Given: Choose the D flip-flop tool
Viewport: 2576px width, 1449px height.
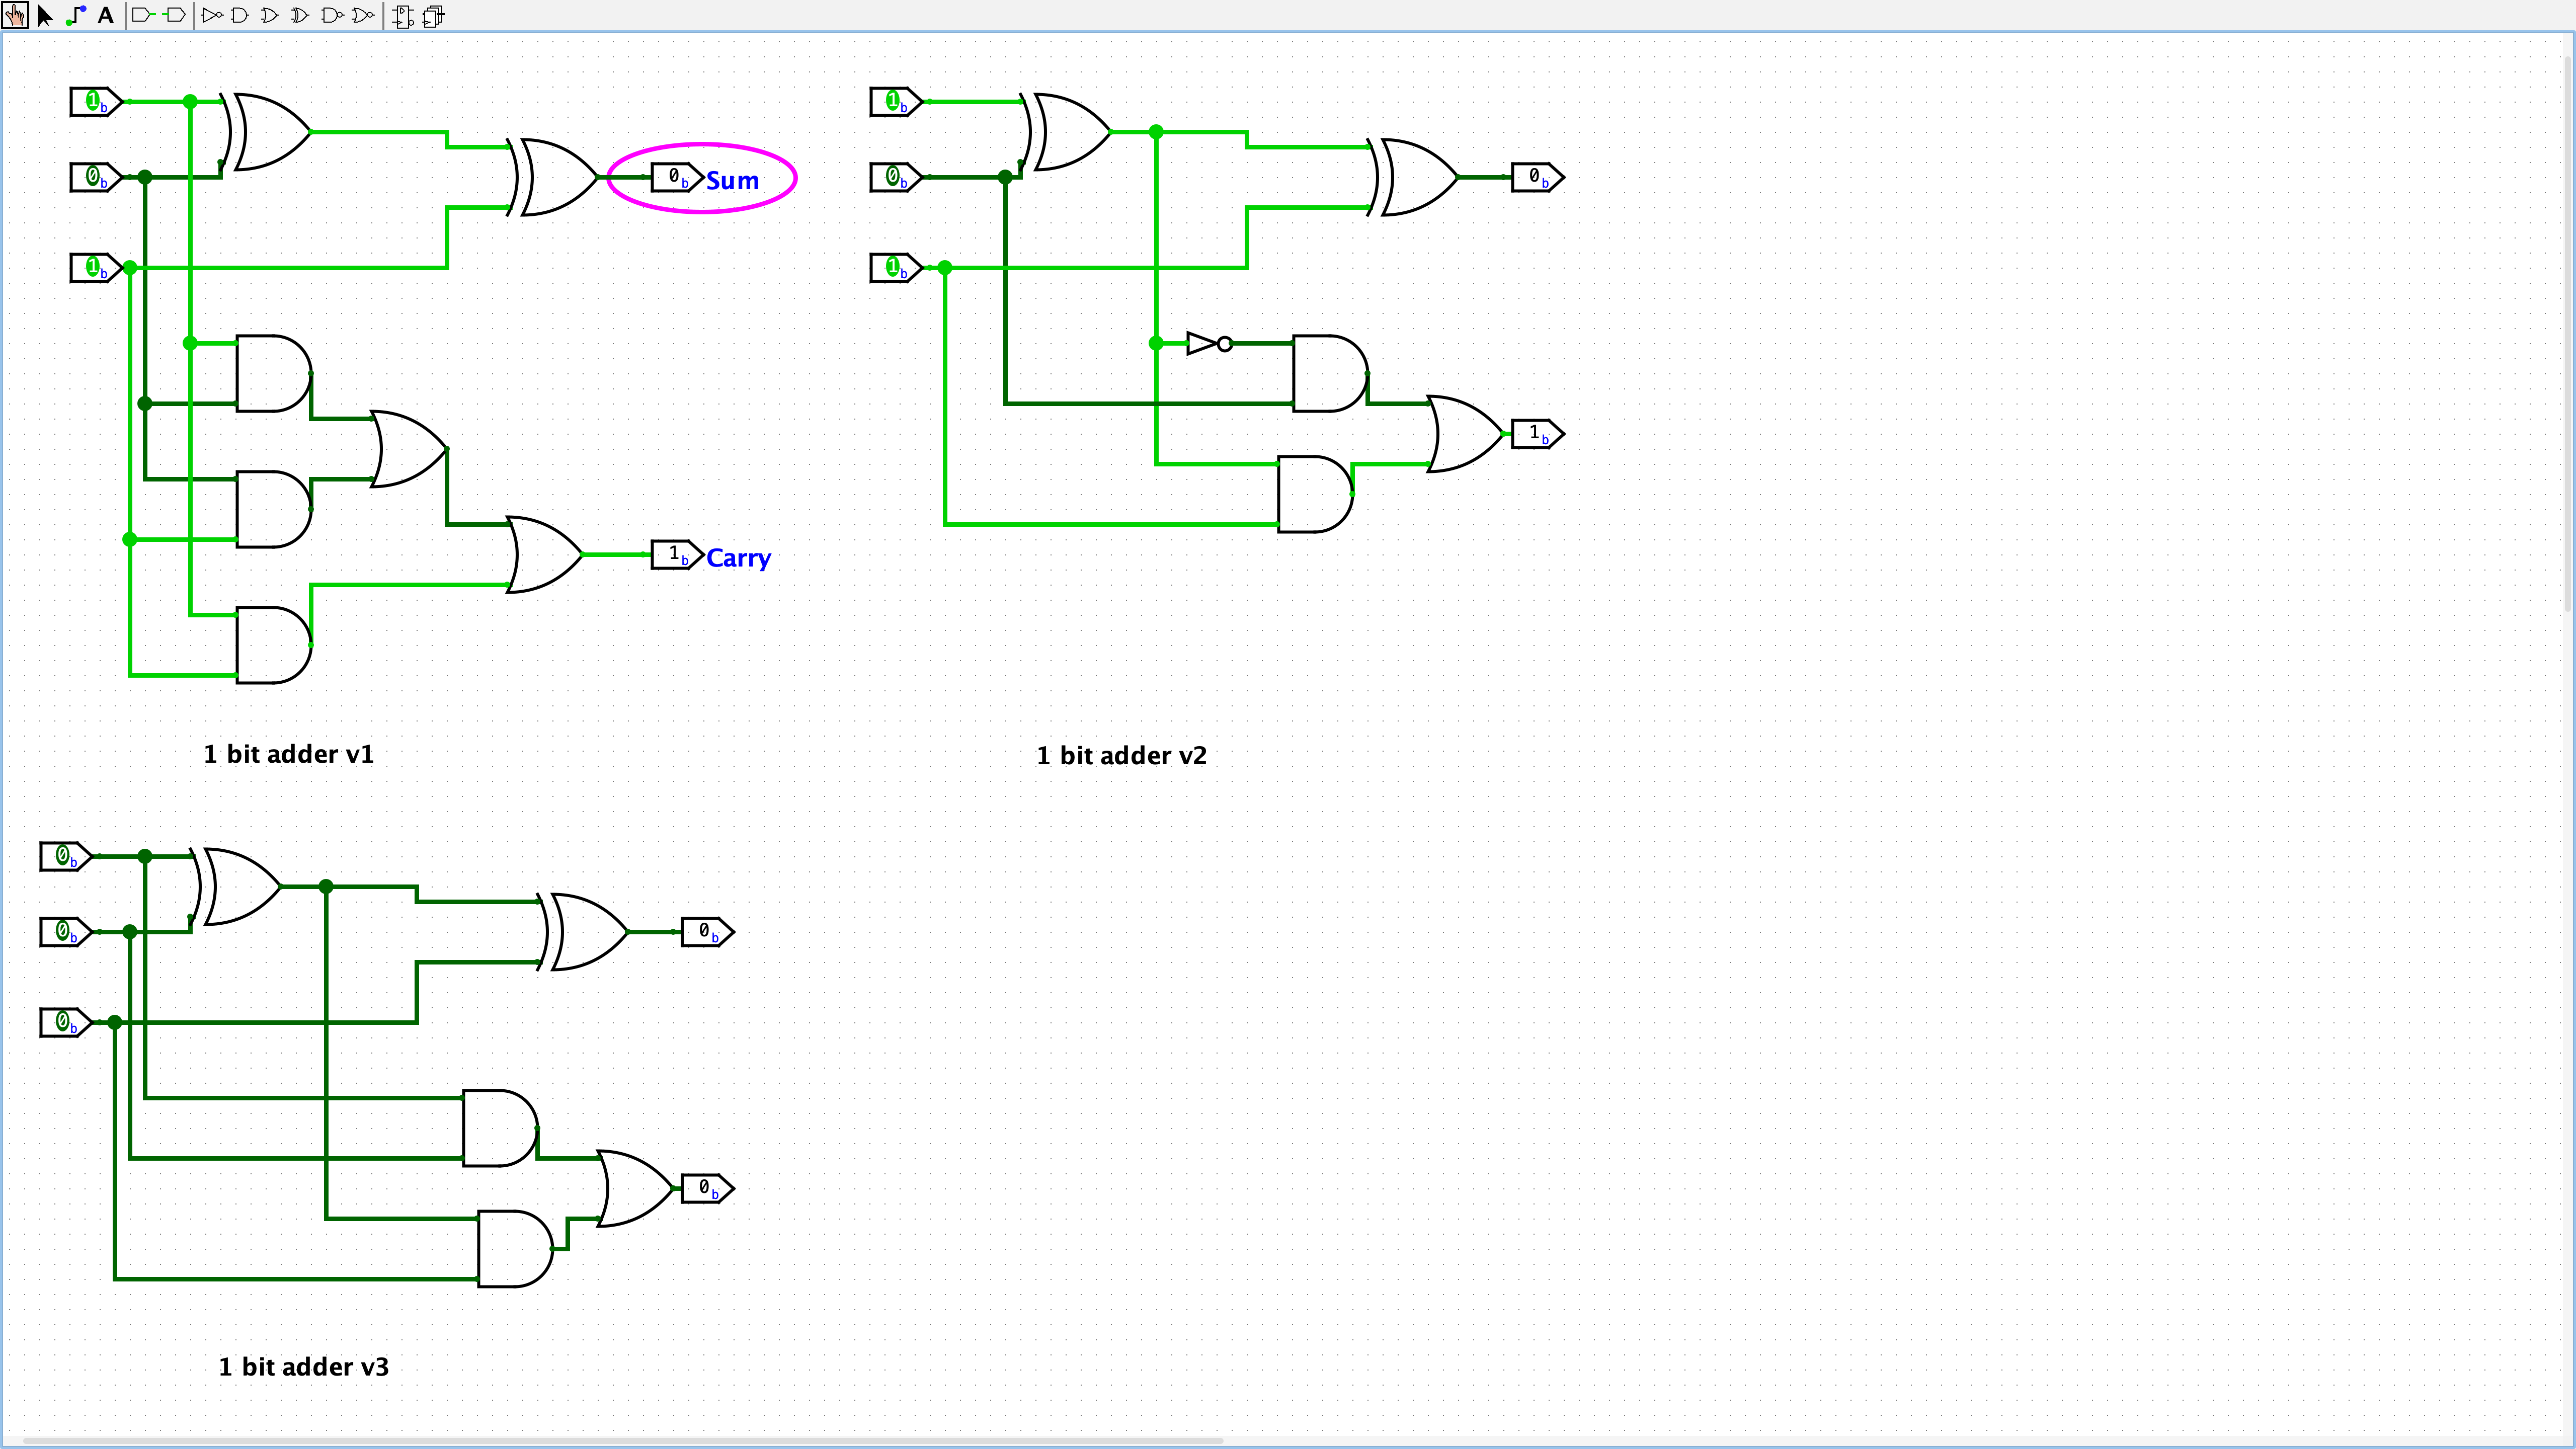Looking at the screenshot, I should (403, 16).
